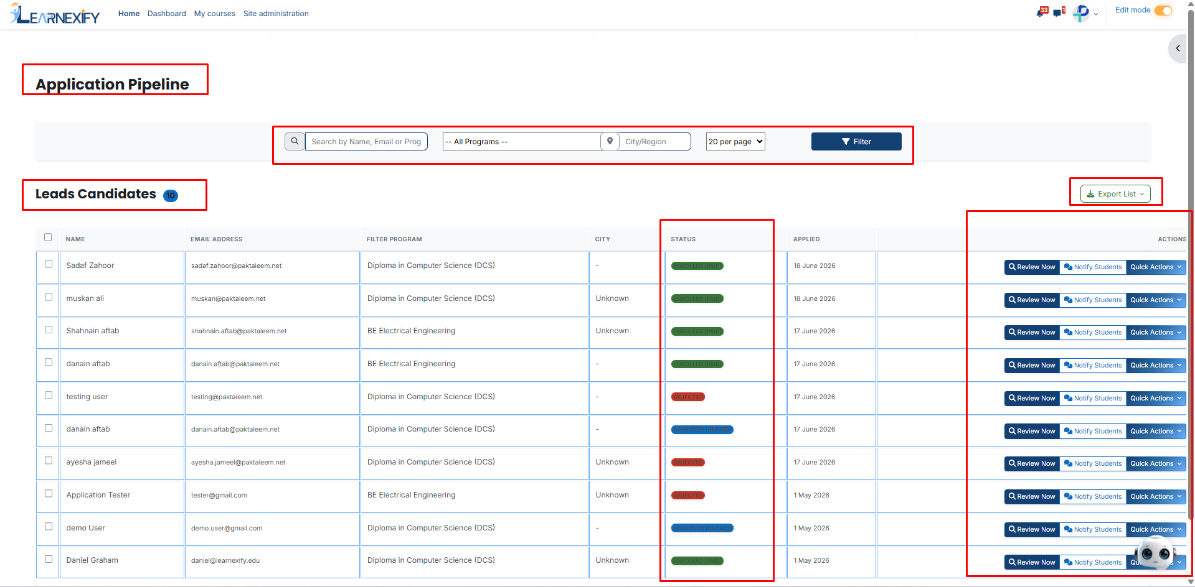Click the search by name input field

tap(366, 142)
